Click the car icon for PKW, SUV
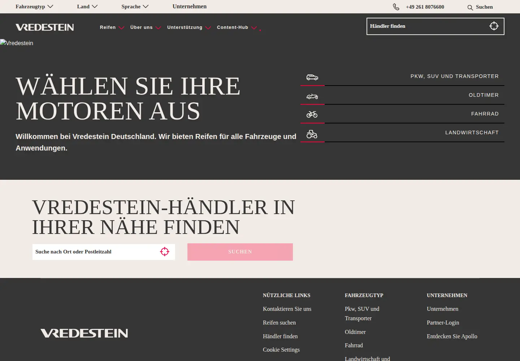The image size is (520, 361). (x=312, y=77)
